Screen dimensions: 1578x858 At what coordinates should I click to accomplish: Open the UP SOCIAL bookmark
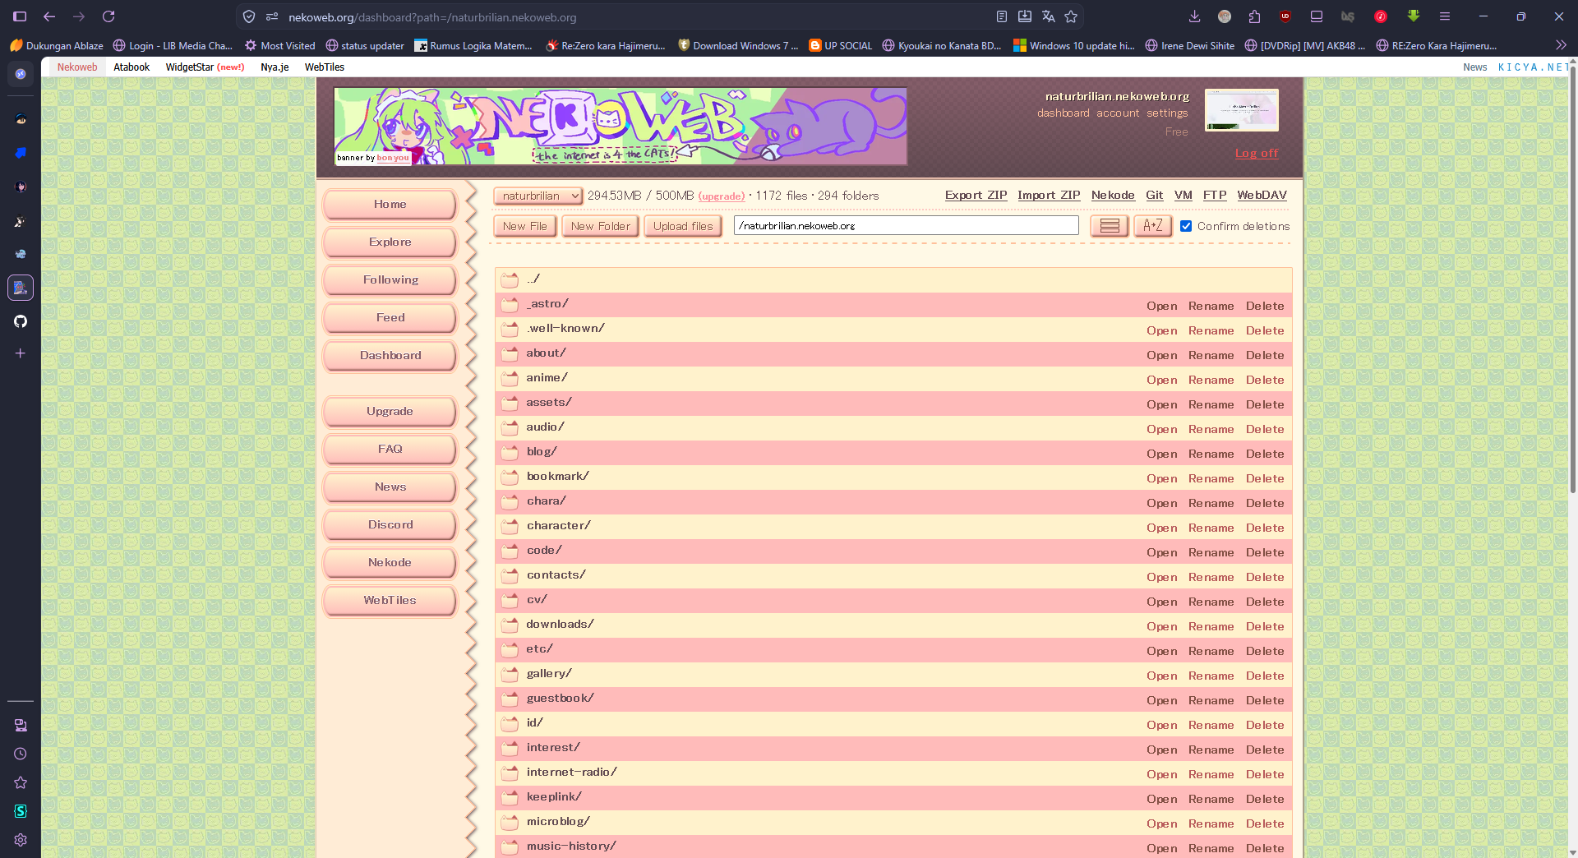840,45
